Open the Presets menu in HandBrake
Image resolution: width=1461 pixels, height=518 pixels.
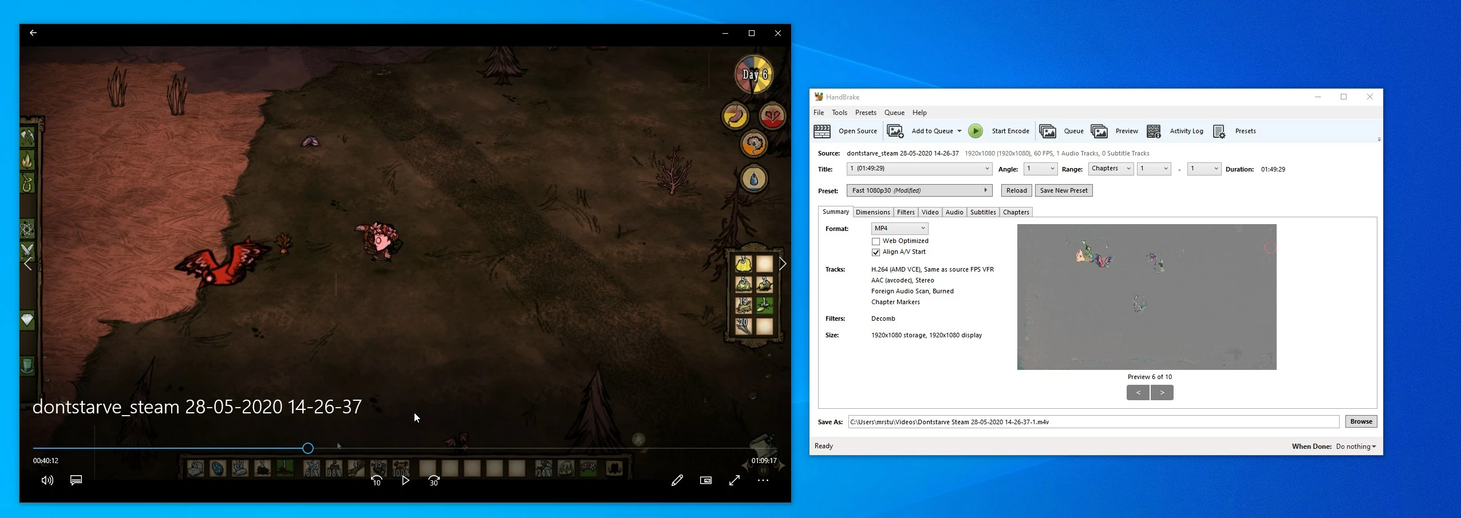click(866, 113)
